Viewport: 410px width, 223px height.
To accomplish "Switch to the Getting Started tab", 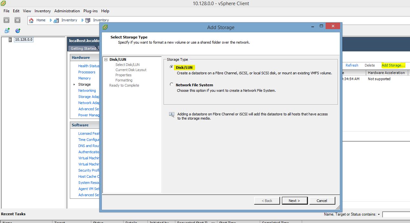I will (83, 48).
